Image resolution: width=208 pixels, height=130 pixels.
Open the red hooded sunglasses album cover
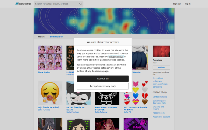(x=107, y=124)
